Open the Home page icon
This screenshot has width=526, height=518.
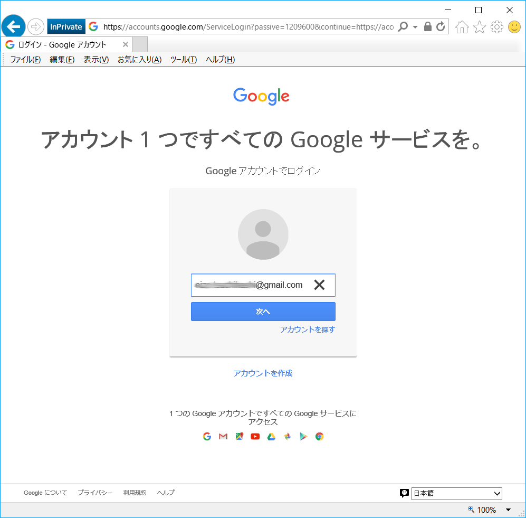pyautogui.click(x=462, y=27)
